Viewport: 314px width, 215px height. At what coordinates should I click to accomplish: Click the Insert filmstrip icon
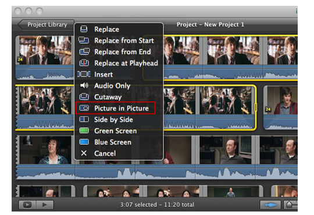84,74
